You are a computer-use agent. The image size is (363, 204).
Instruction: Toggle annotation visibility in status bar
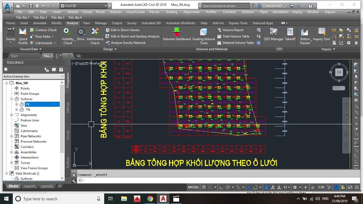point(266,187)
